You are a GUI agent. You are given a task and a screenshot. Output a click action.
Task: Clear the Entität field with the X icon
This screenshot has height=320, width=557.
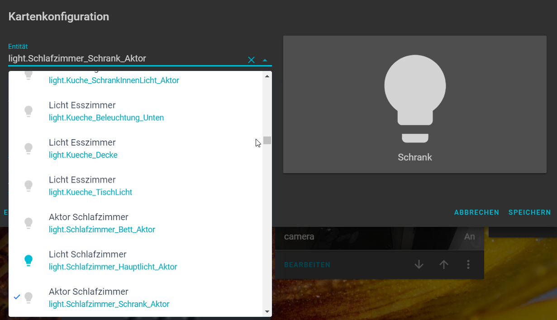pyautogui.click(x=251, y=60)
